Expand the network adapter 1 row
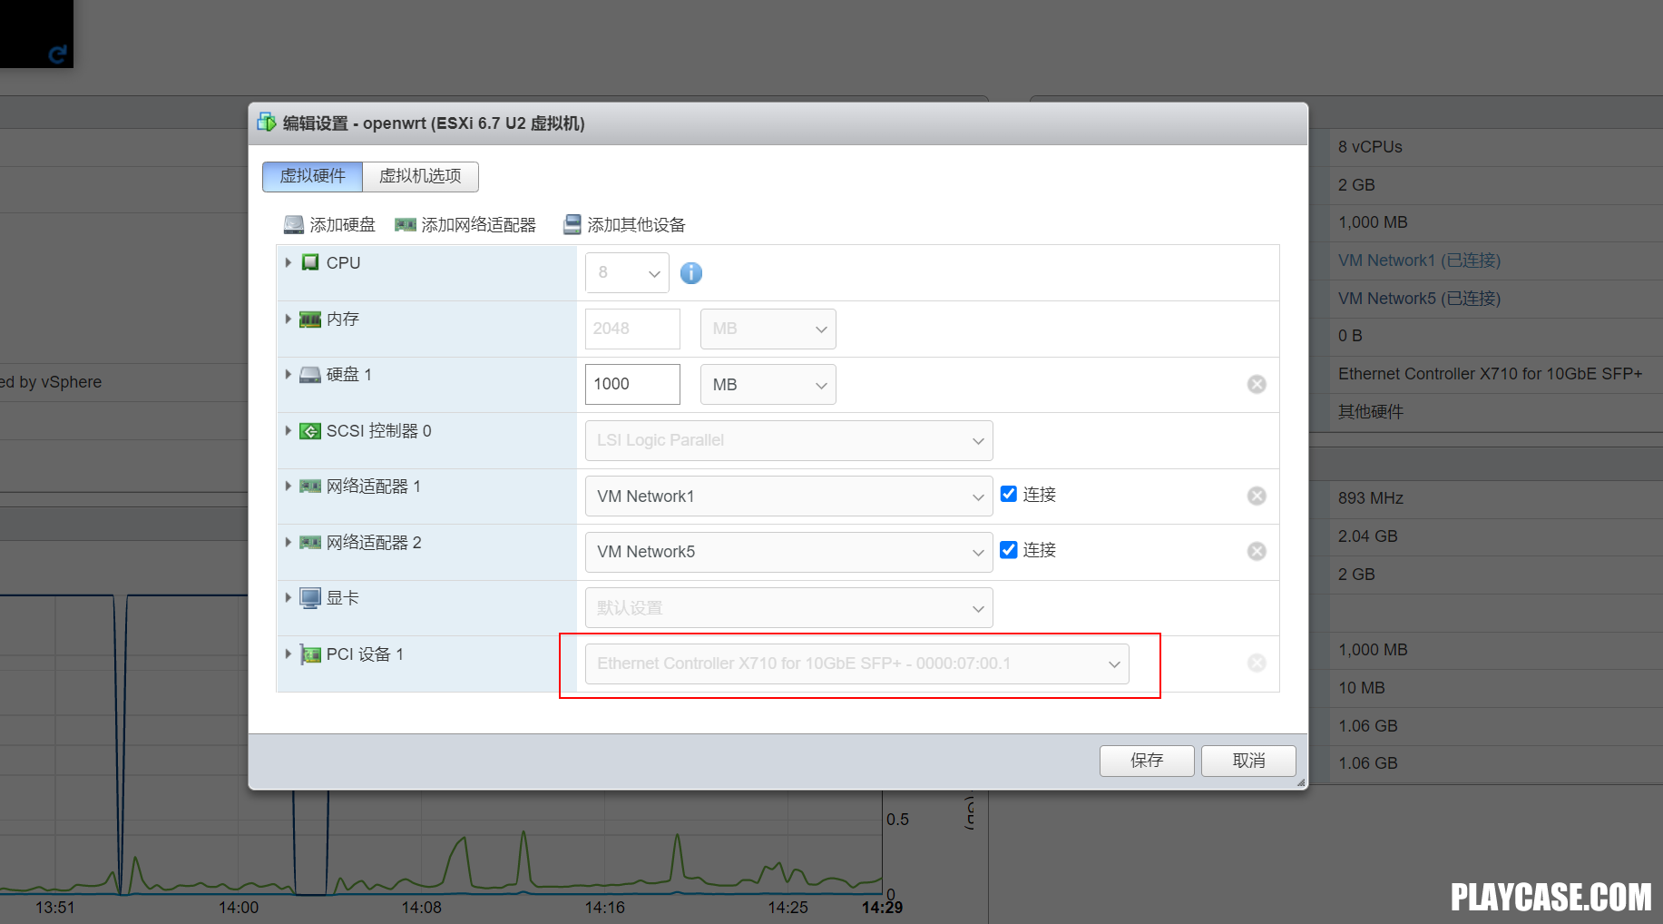The image size is (1663, 924). point(289,487)
